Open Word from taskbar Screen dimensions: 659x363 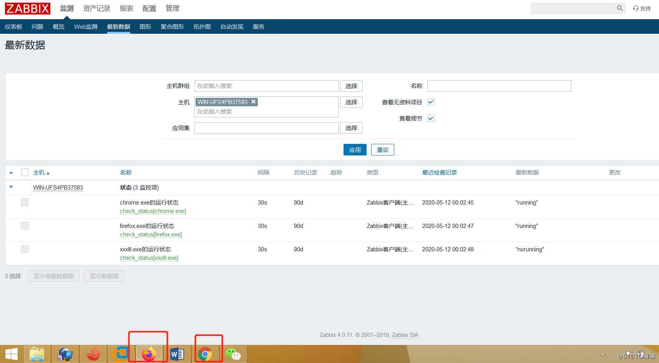tap(177, 354)
